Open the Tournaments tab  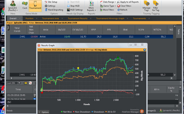[139, 18]
